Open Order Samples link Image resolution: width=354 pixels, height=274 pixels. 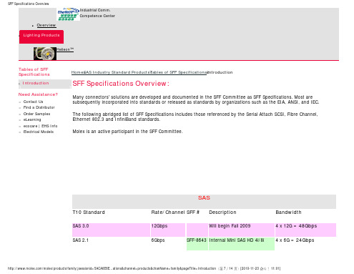36,114
